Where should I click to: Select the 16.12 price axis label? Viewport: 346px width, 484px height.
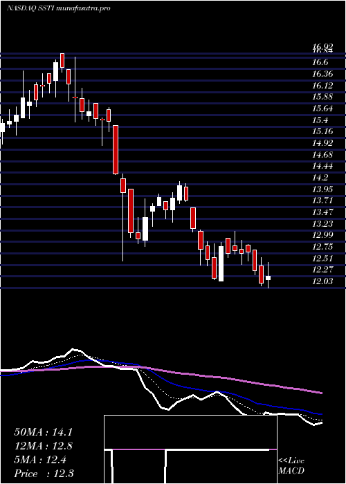pos(322,86)
